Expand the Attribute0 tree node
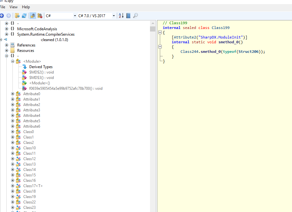Image resolution: width=292 pixels, height=212 pixels. 12,94
